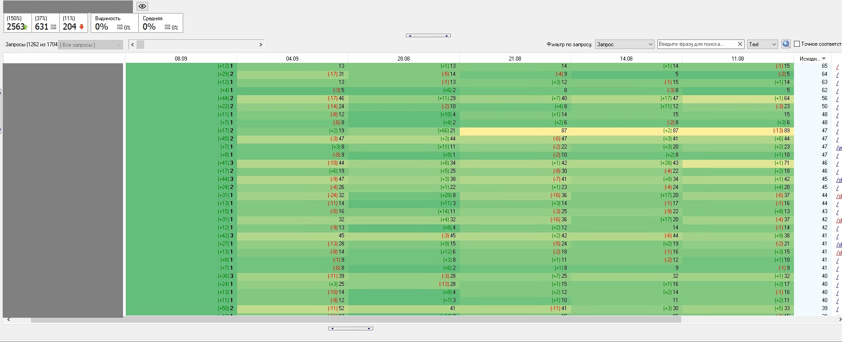Click the table's horizontal scrollbar thumb

click(356, 320)
